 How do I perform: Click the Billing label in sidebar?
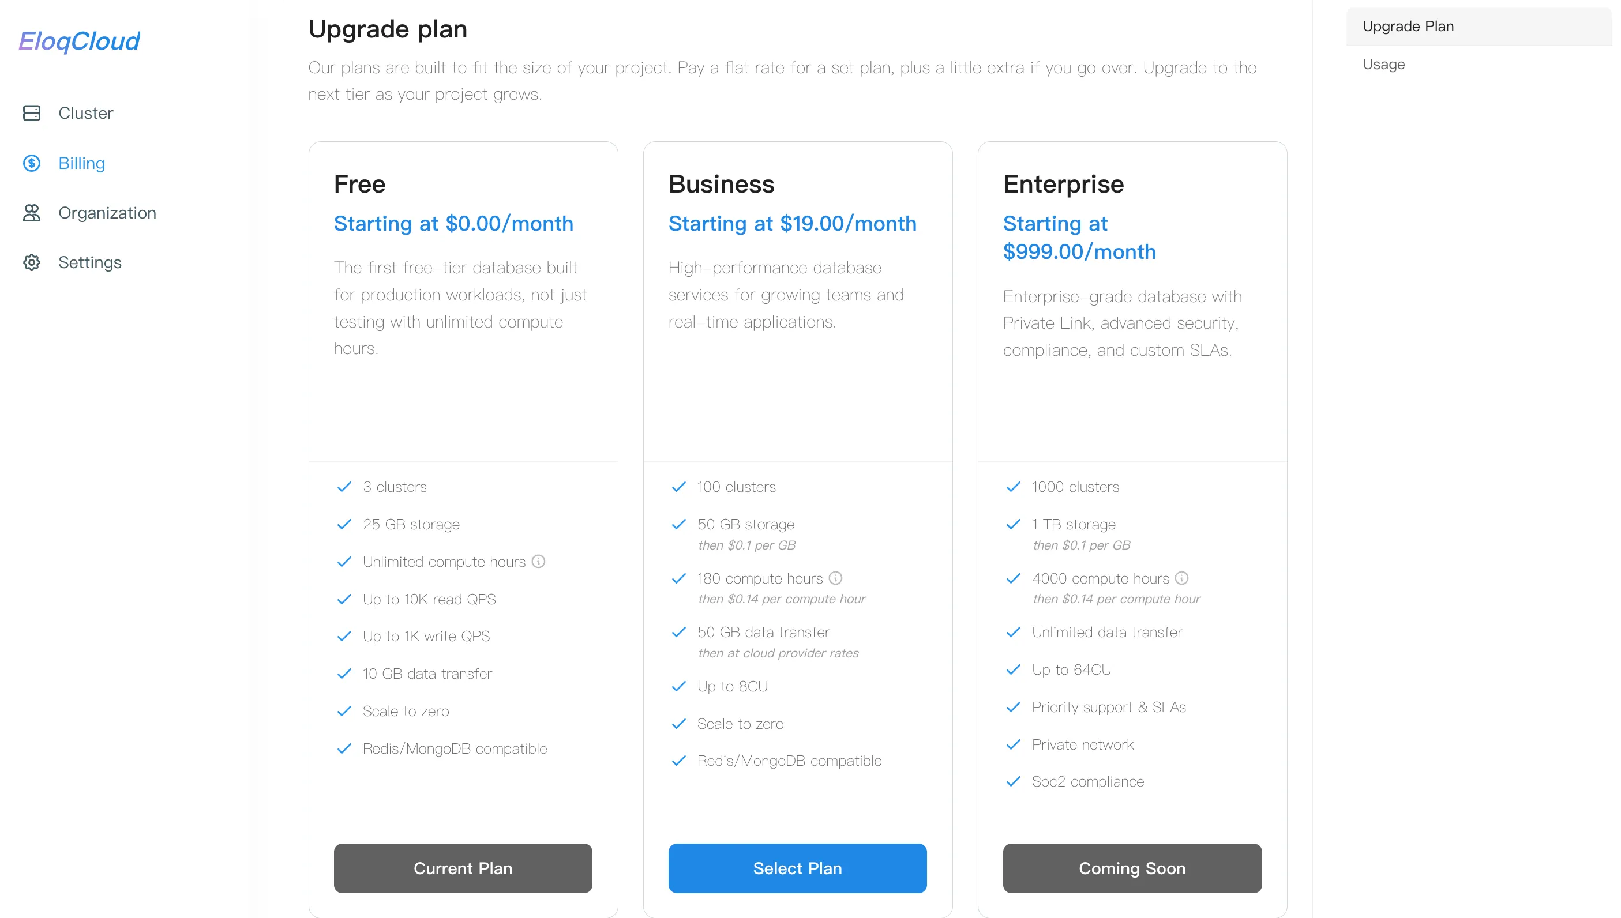82,163
